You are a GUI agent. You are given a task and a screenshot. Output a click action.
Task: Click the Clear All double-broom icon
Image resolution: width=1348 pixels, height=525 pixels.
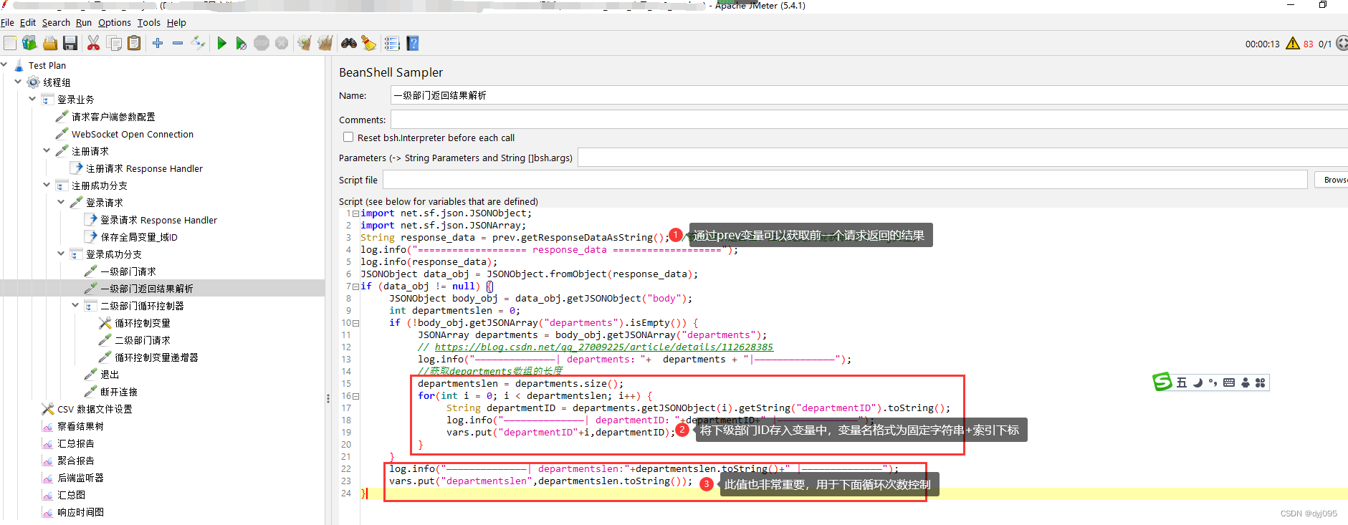point(325,44)
